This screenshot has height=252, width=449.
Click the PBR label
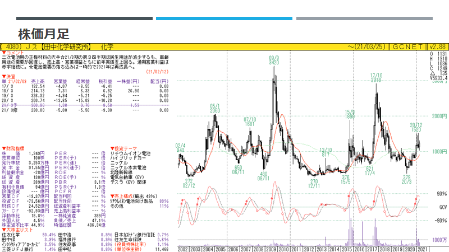(x=61, y=182)
